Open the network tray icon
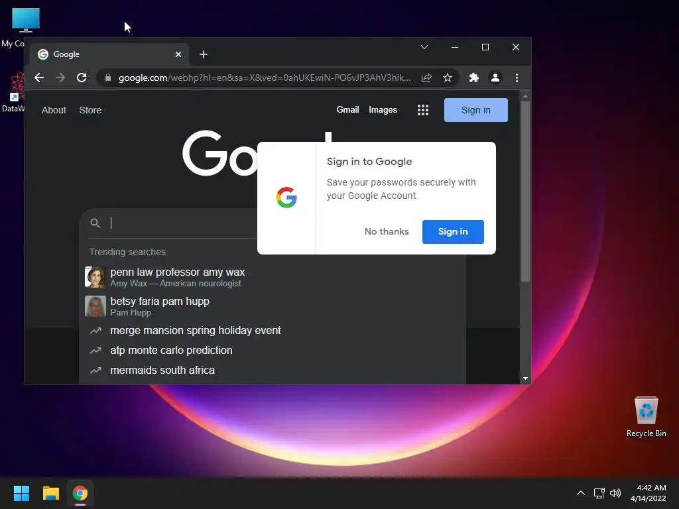Viewport: 679px width, 509px height. click(599, 493)
